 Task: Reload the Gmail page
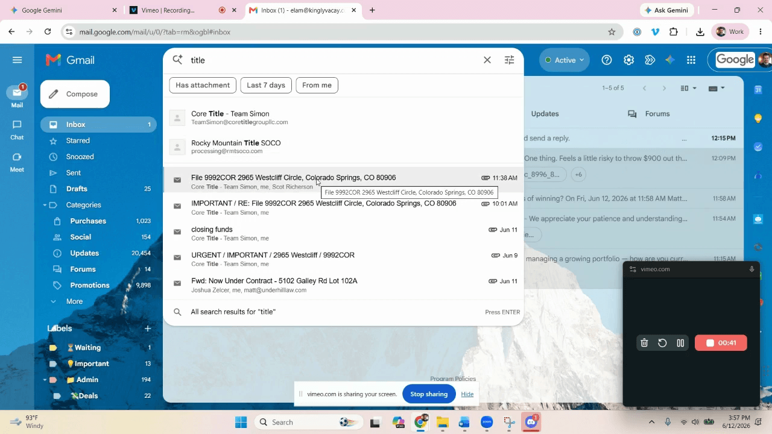(48, 32)
